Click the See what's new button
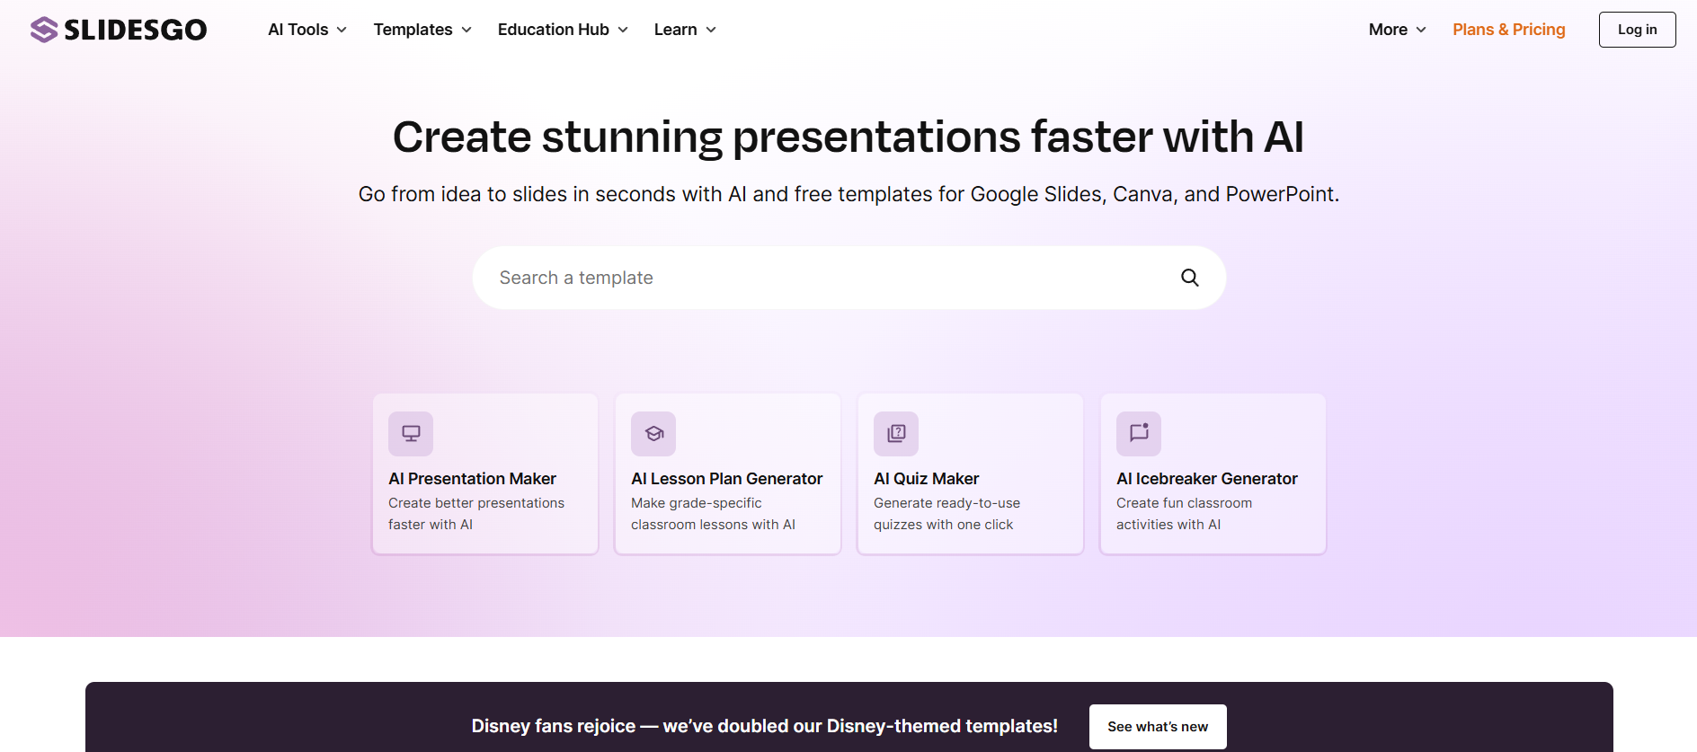 coord(1158,727)
